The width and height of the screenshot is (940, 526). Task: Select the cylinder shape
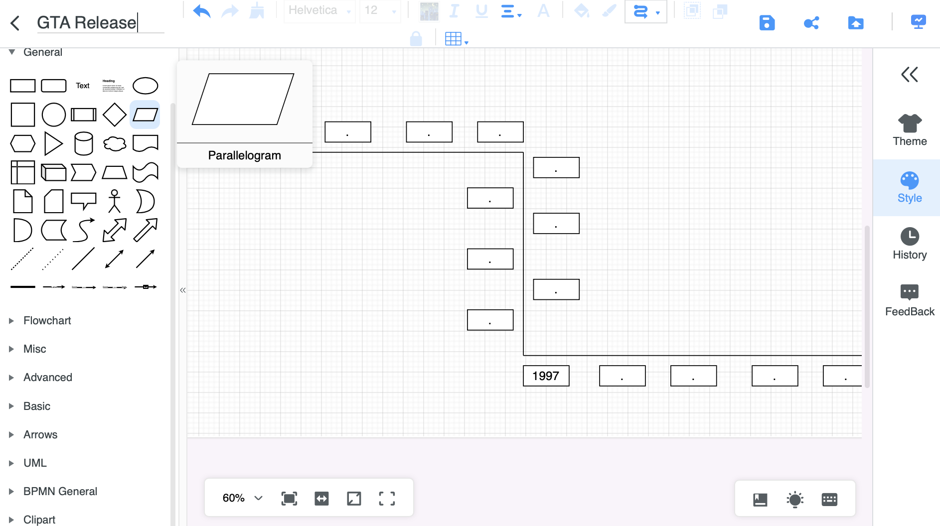point(83,144)
